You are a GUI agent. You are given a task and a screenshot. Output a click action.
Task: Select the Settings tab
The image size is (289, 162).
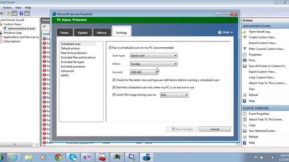point(121,32)
